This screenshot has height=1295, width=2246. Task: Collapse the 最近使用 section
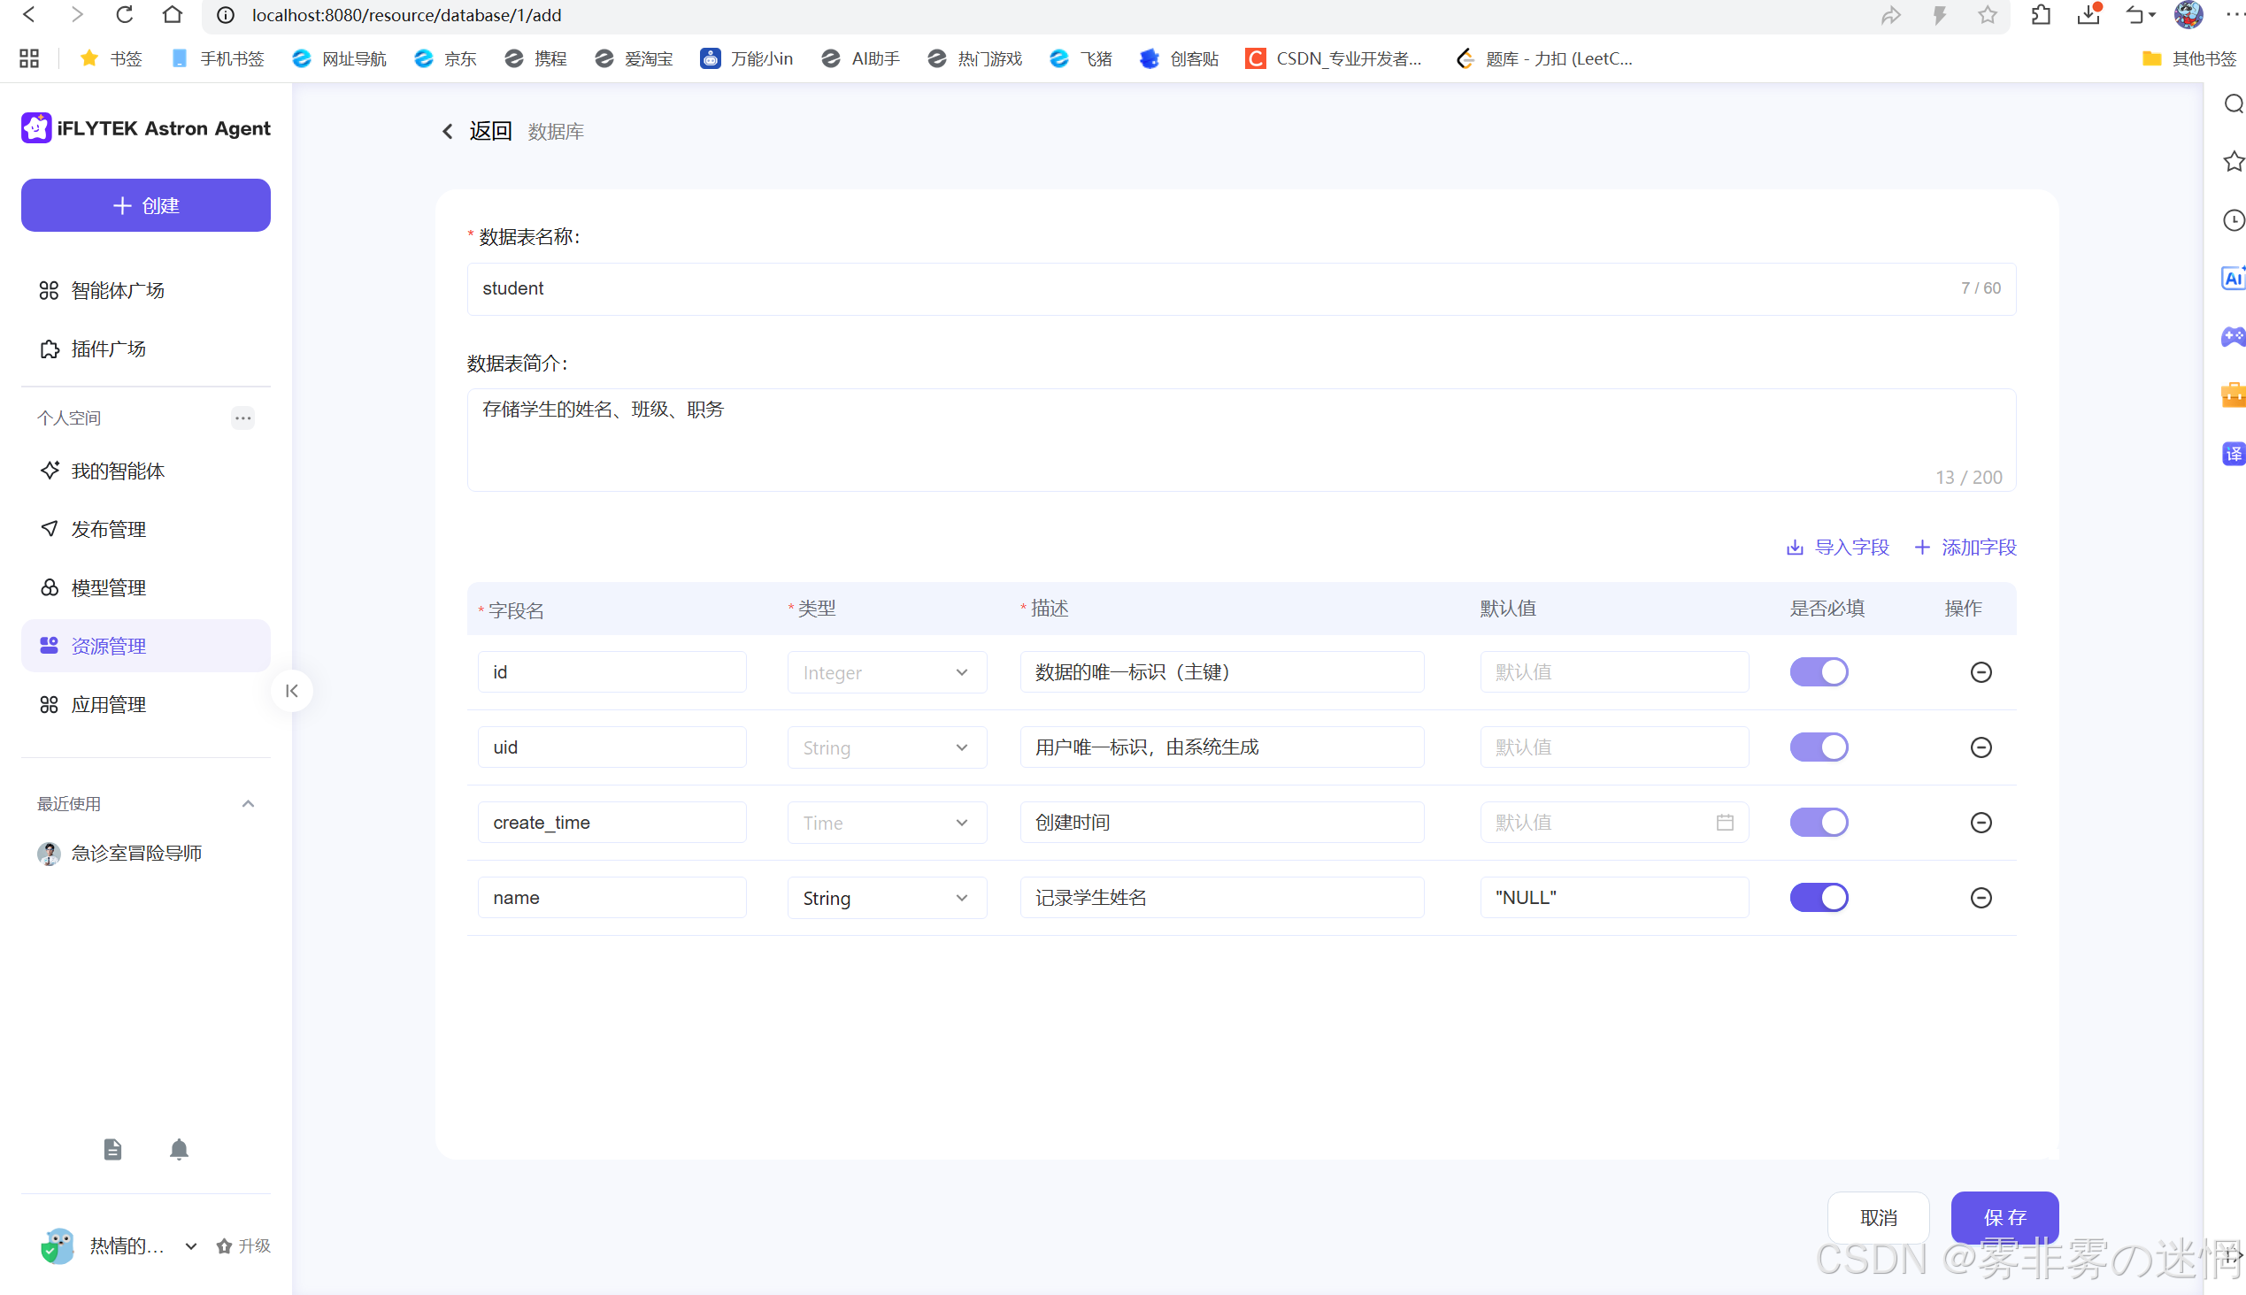click(249, 804)
